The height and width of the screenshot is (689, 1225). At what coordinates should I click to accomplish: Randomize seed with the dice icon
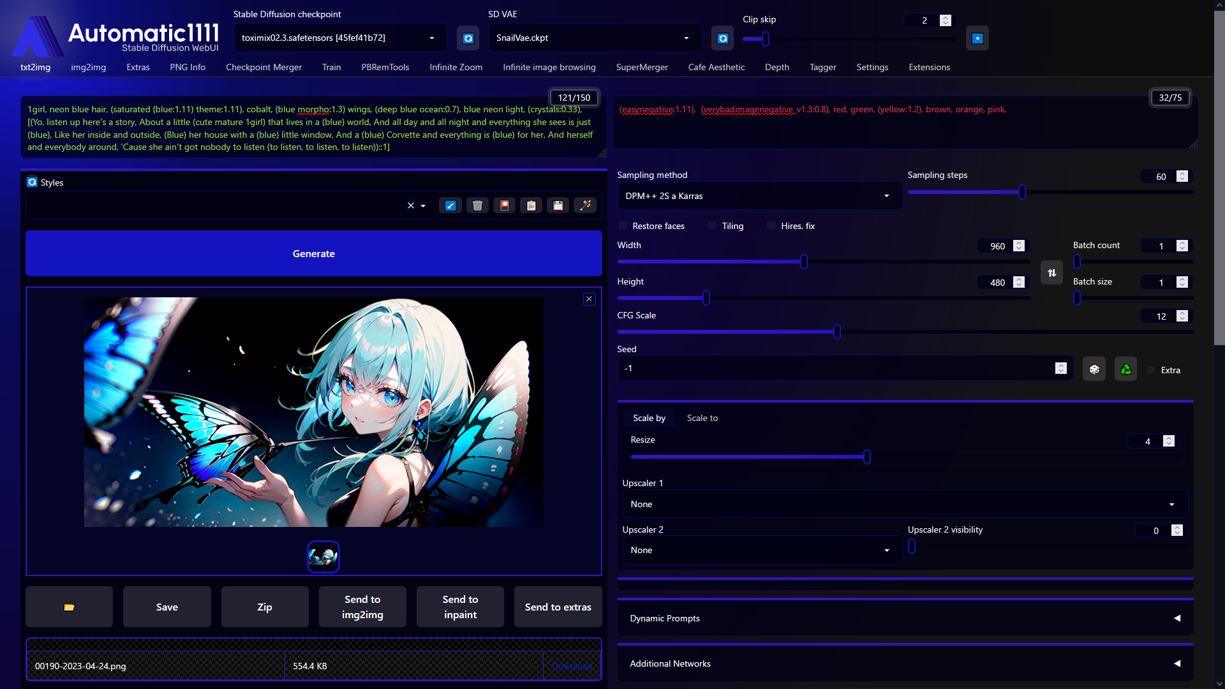[x=1094, y=369]
